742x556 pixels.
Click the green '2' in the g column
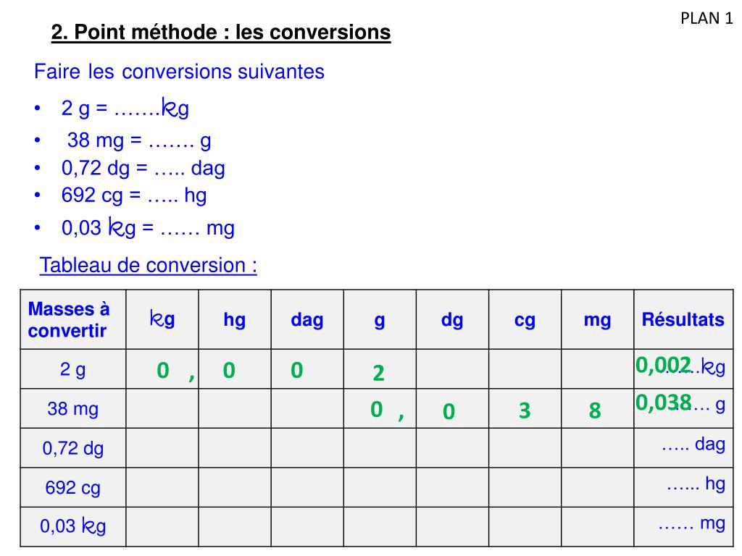[378, 374]
